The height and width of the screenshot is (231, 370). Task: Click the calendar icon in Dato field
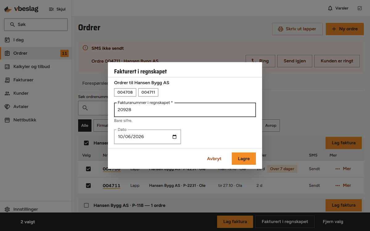(x=175, y=137)
